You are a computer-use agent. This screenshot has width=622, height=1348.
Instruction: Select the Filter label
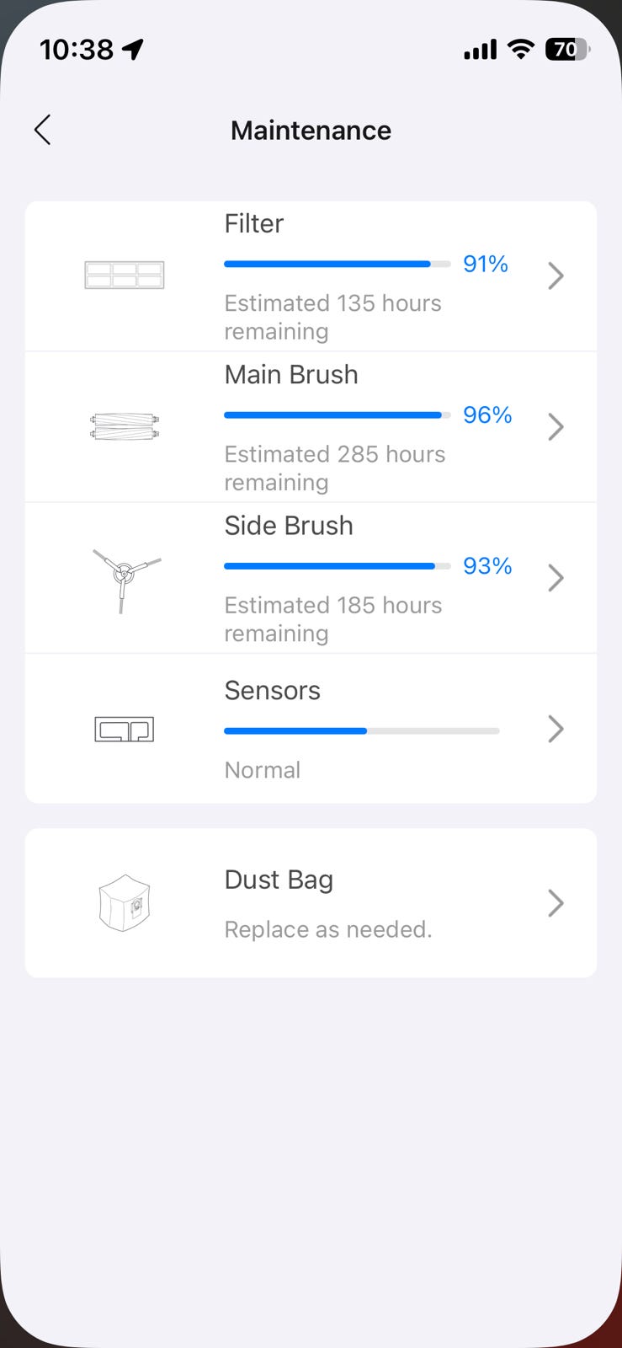click(x=254, y=223)
